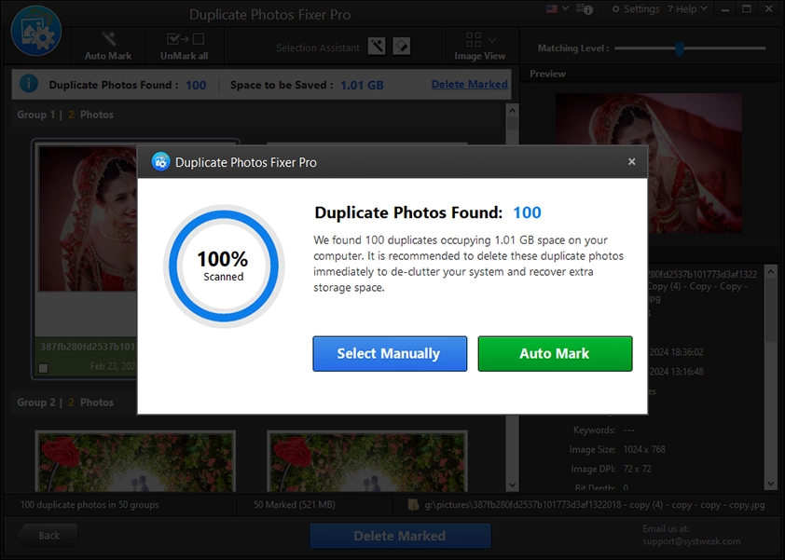785x560 pixels.
Task: Click the Group 2 header
Action: click(65, 403)
